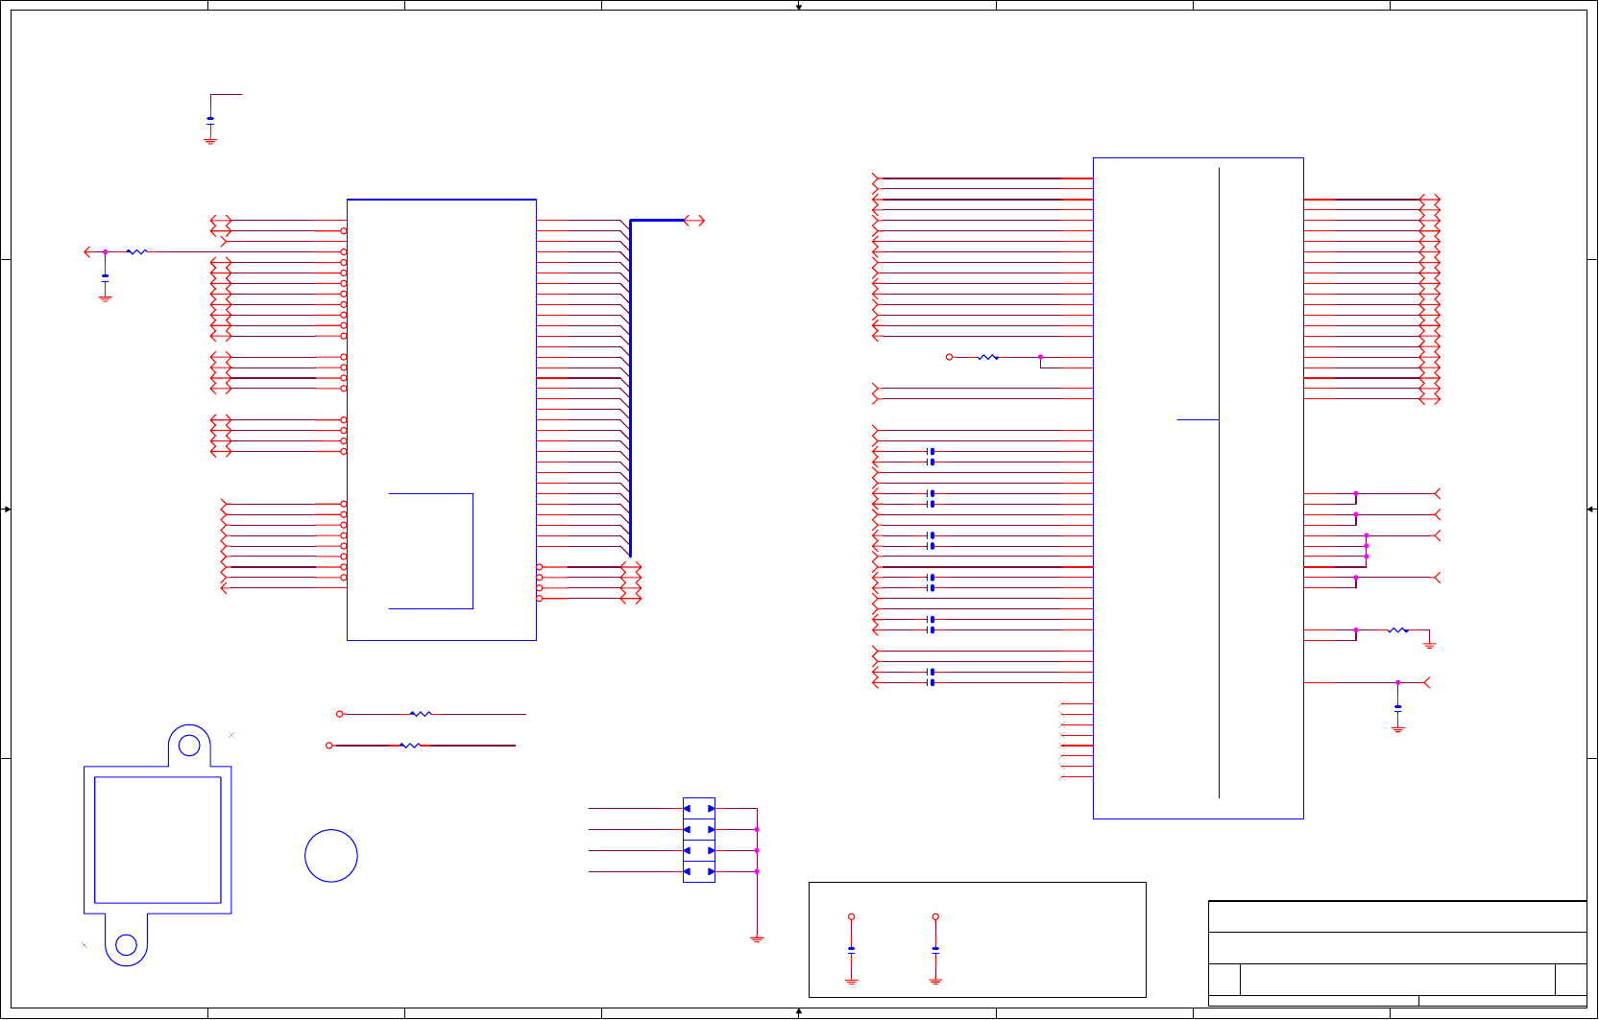Click the short horizontal stub inside the right IC
This screenshot has height=1020, width=1599.
pos(1198,419)
